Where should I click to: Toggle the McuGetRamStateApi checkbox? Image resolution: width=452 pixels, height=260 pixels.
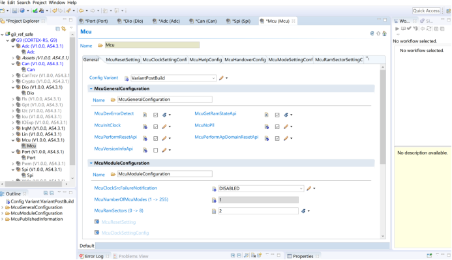(277, 115)
